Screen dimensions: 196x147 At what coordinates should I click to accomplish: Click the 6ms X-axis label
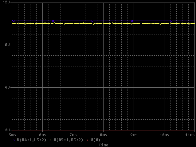(43, 135)
